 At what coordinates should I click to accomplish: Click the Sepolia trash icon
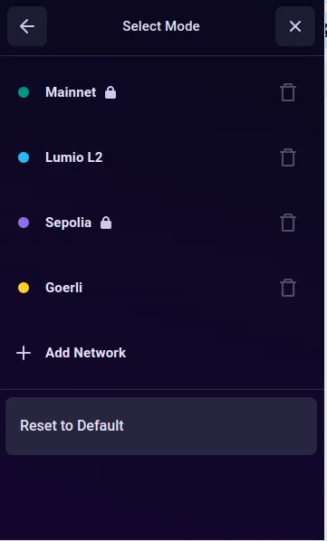288,223
